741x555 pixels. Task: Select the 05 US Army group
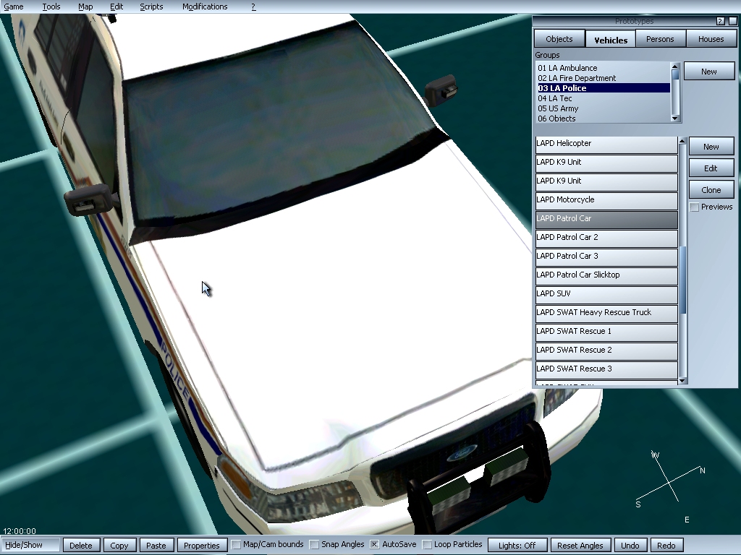point(604,108)
